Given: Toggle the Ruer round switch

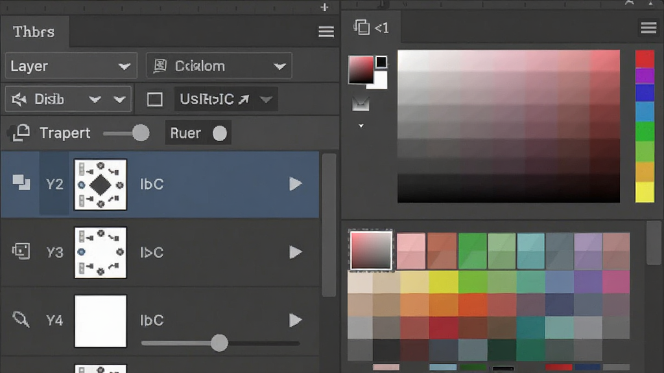Looking at the screenshot, I should point(219,133).
